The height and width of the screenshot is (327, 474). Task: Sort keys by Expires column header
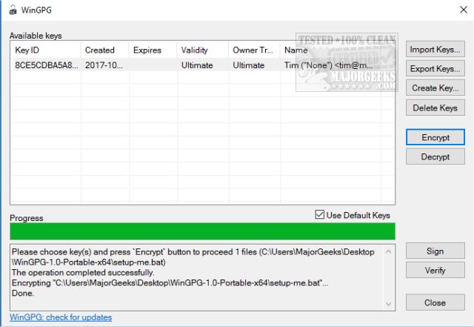click(153, 50)
